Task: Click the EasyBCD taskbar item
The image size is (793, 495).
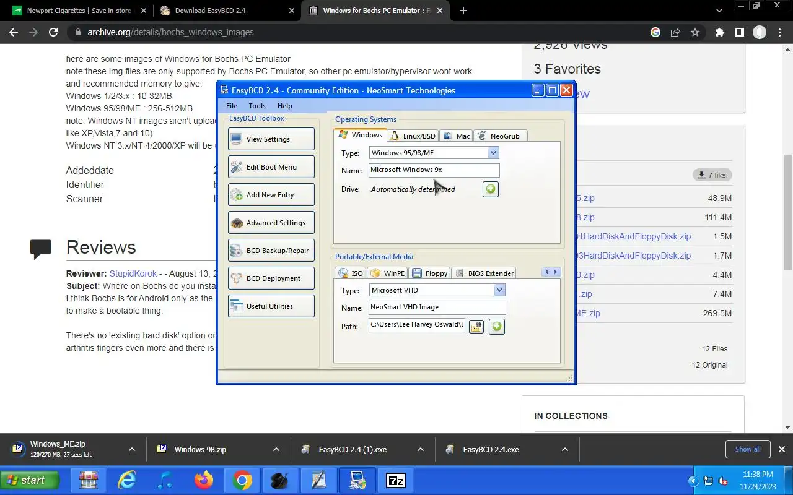Action: [357, 480]
